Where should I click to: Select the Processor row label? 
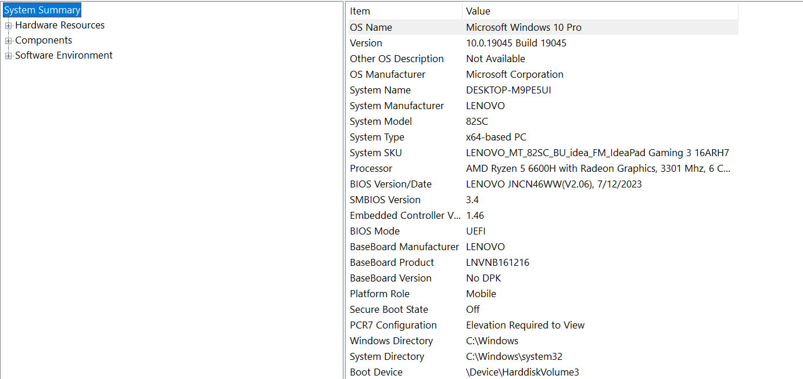coord(371,168)
